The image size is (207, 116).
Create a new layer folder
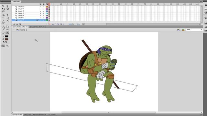click(x=17, y=24)
